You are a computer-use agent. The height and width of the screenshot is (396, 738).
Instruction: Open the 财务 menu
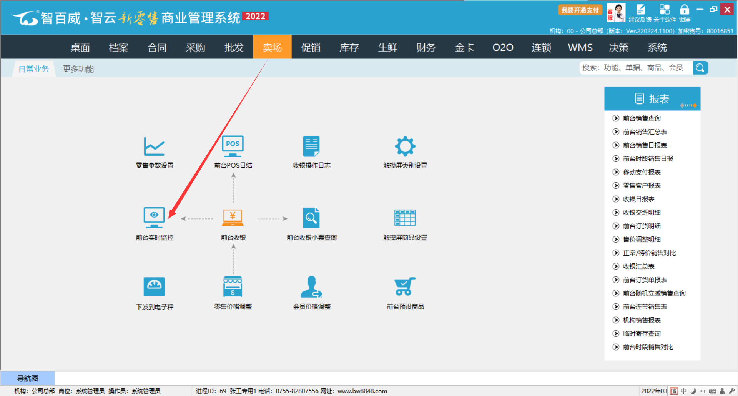(426, 47)
